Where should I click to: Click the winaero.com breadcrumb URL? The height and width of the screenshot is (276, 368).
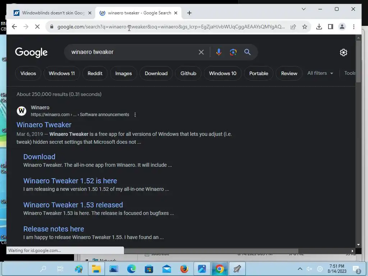click(x=80, y=115)
